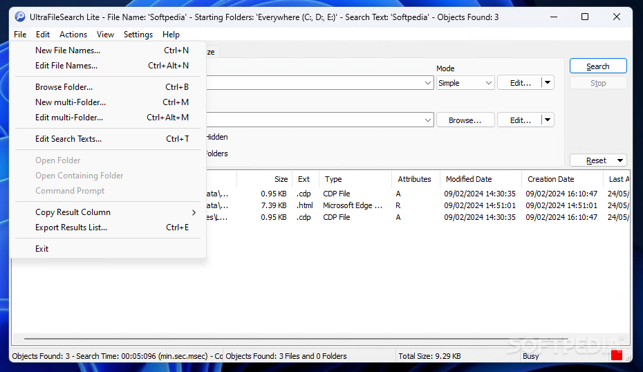The image size is (643, 372).
Task: Select New multi-Folder… menu item
Action: pos(108,102)
